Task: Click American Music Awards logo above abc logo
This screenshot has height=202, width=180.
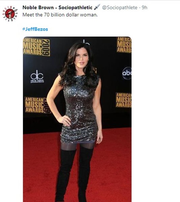Action: pyautogui.click(x=124, y=45)
